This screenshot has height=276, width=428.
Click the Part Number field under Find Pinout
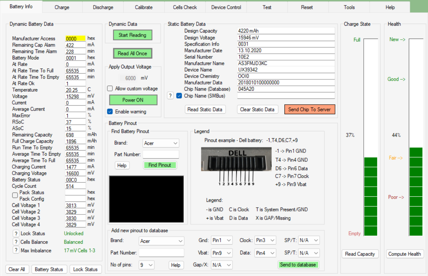point(161,155)
